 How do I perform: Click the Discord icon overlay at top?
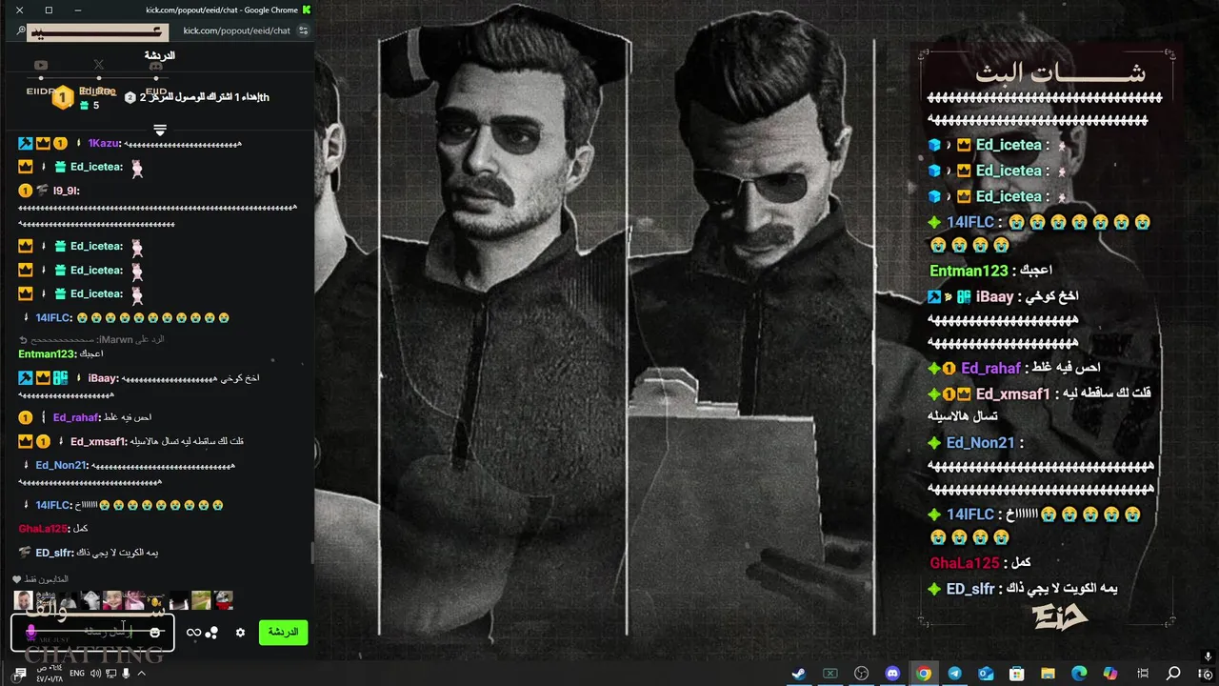click(156, 65)
